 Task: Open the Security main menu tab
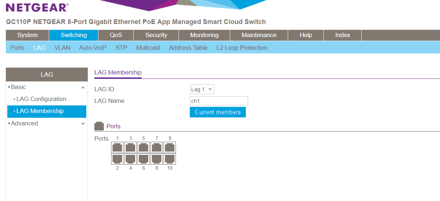pos(156,35)
